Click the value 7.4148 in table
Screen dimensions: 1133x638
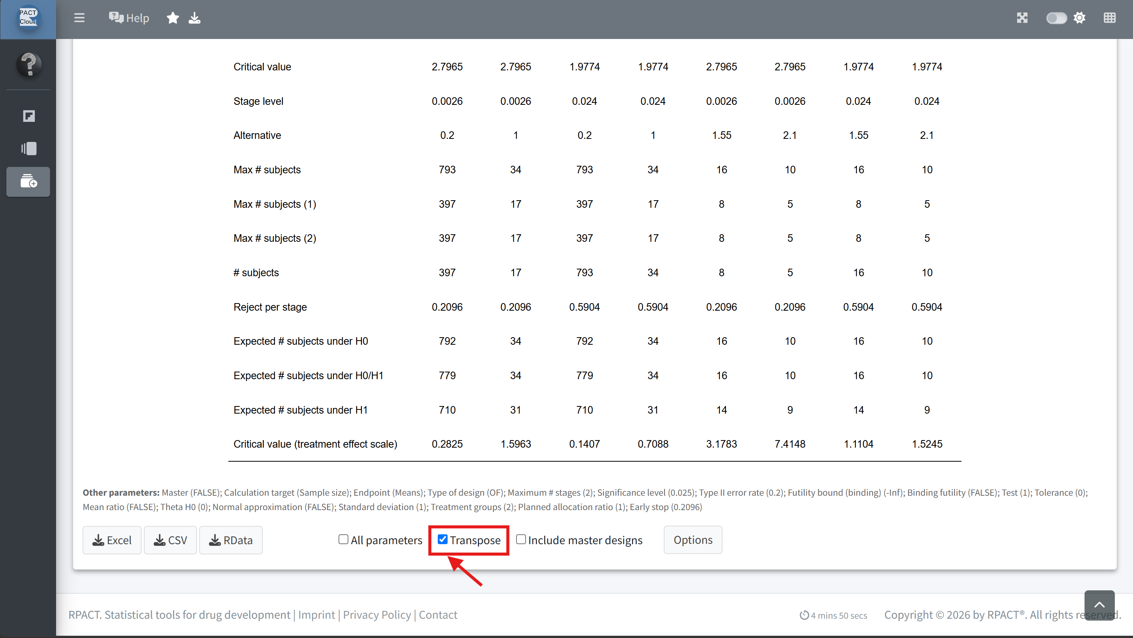tap(790, 444)
